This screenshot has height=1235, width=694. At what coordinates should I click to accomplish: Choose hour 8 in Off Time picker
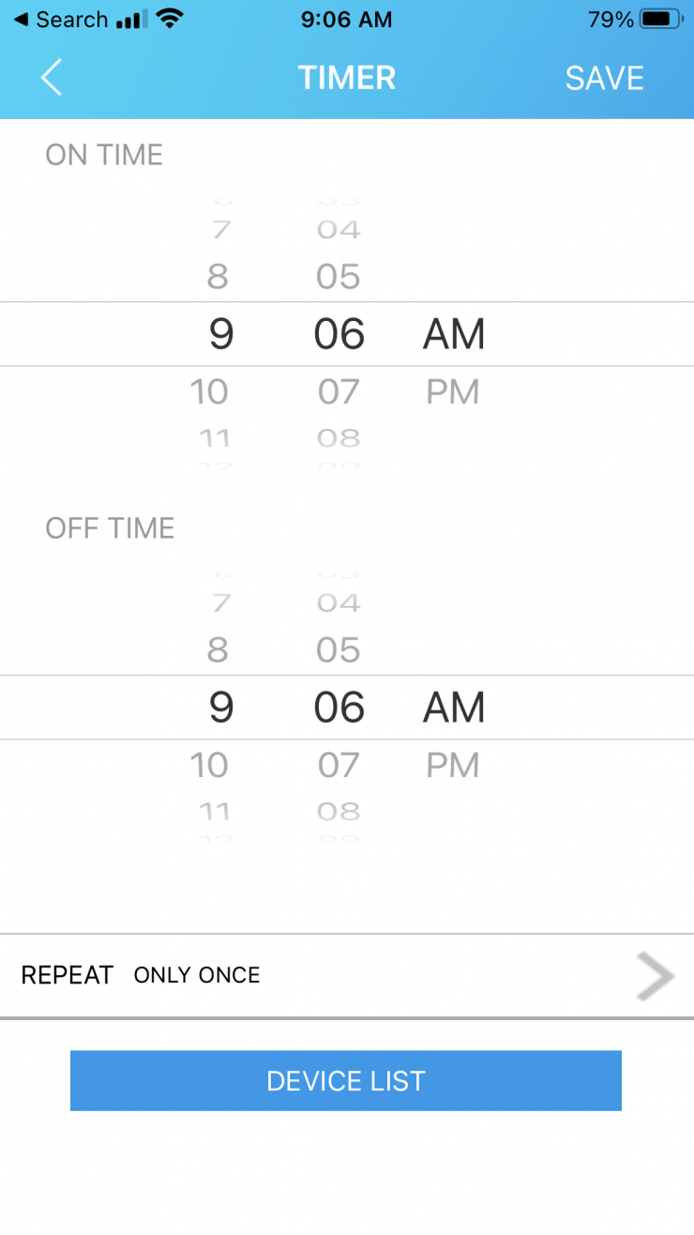[218, 650]
